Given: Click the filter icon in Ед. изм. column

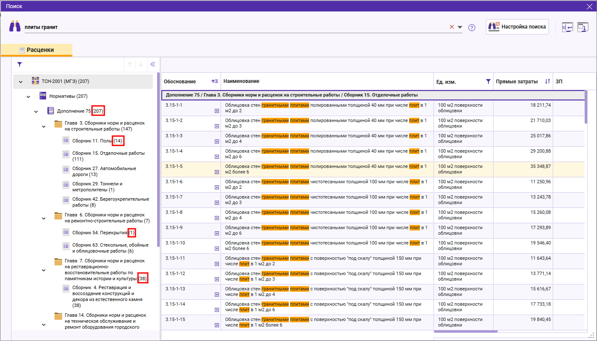Looking at the screenshot, I should [488, 82].
